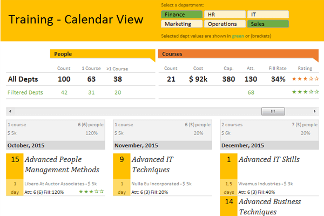Open the Advanced IT Skills course
This screenshot has height=216, width=324.
coord(269,159)
